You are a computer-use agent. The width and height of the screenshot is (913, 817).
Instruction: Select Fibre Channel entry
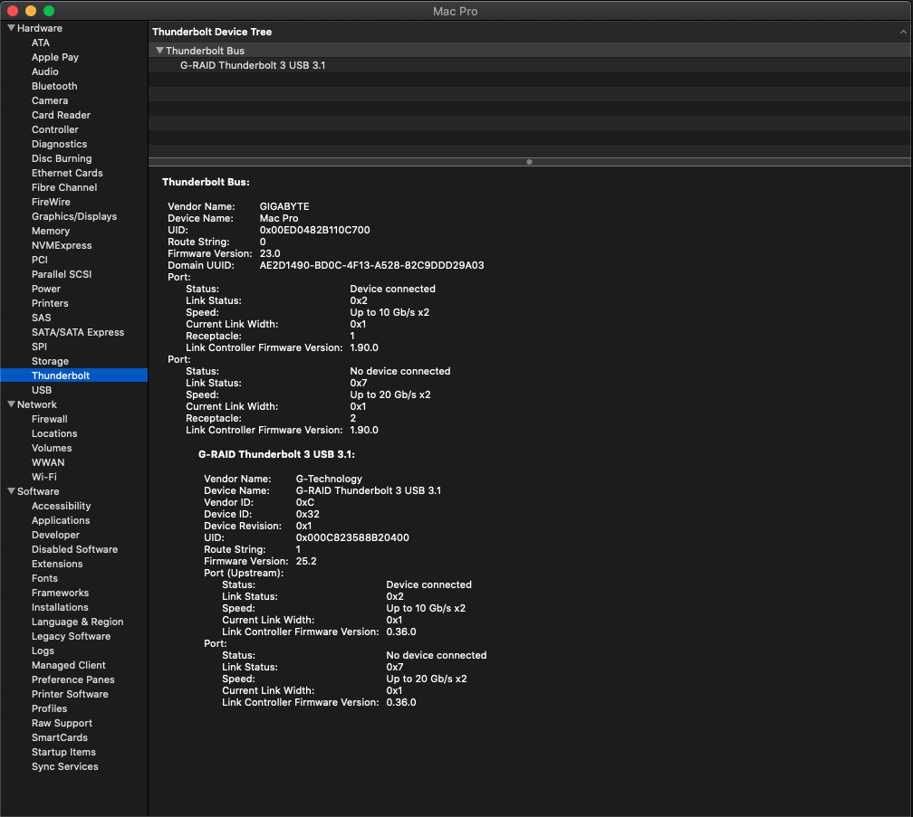(64, 187)
